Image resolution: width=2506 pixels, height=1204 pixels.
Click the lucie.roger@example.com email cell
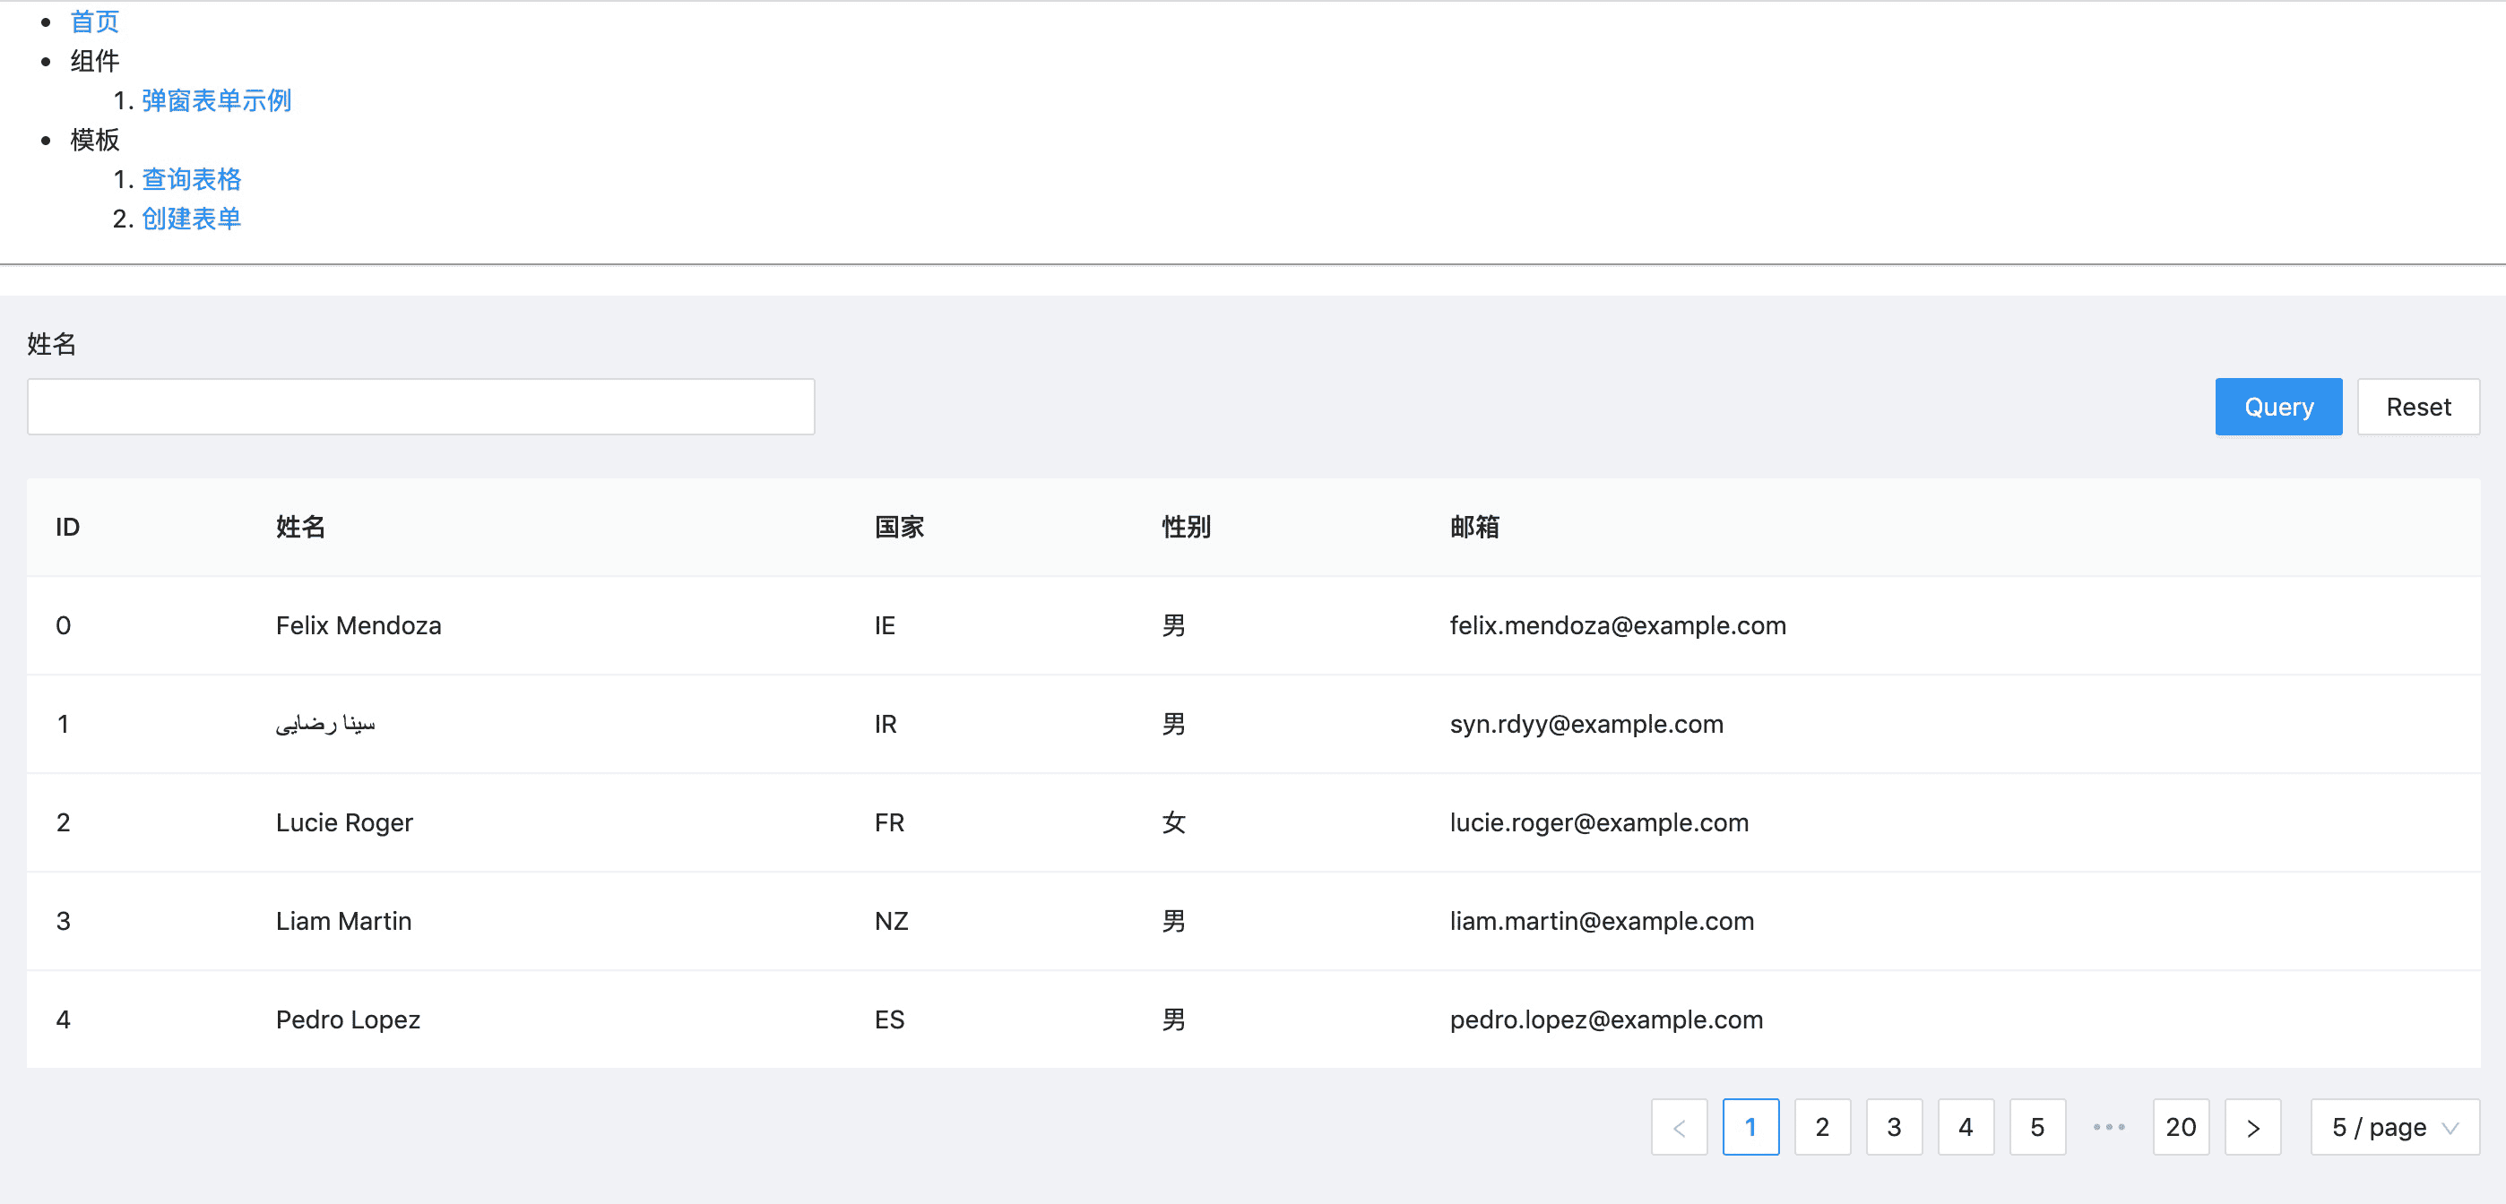(1598, 822)
